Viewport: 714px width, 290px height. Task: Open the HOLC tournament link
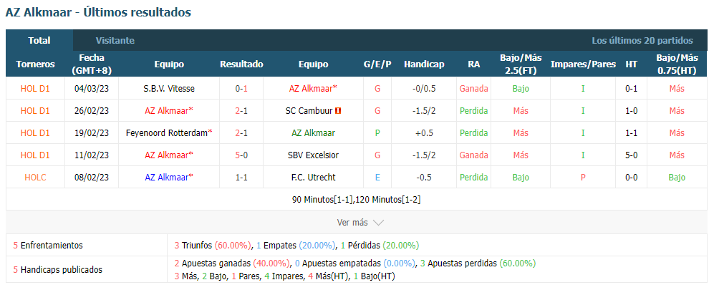(x=36, y=178)
